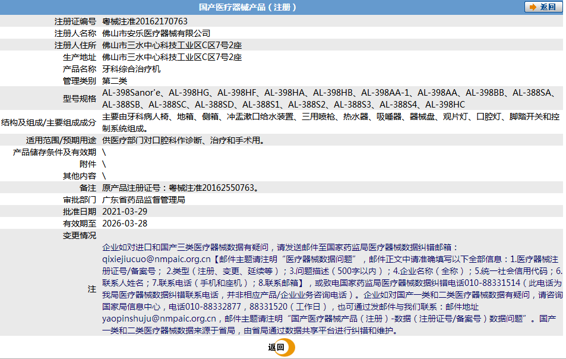Click the 生产地址 address value
The width and height of the screenshot is (566, 359).
[172, 57]
